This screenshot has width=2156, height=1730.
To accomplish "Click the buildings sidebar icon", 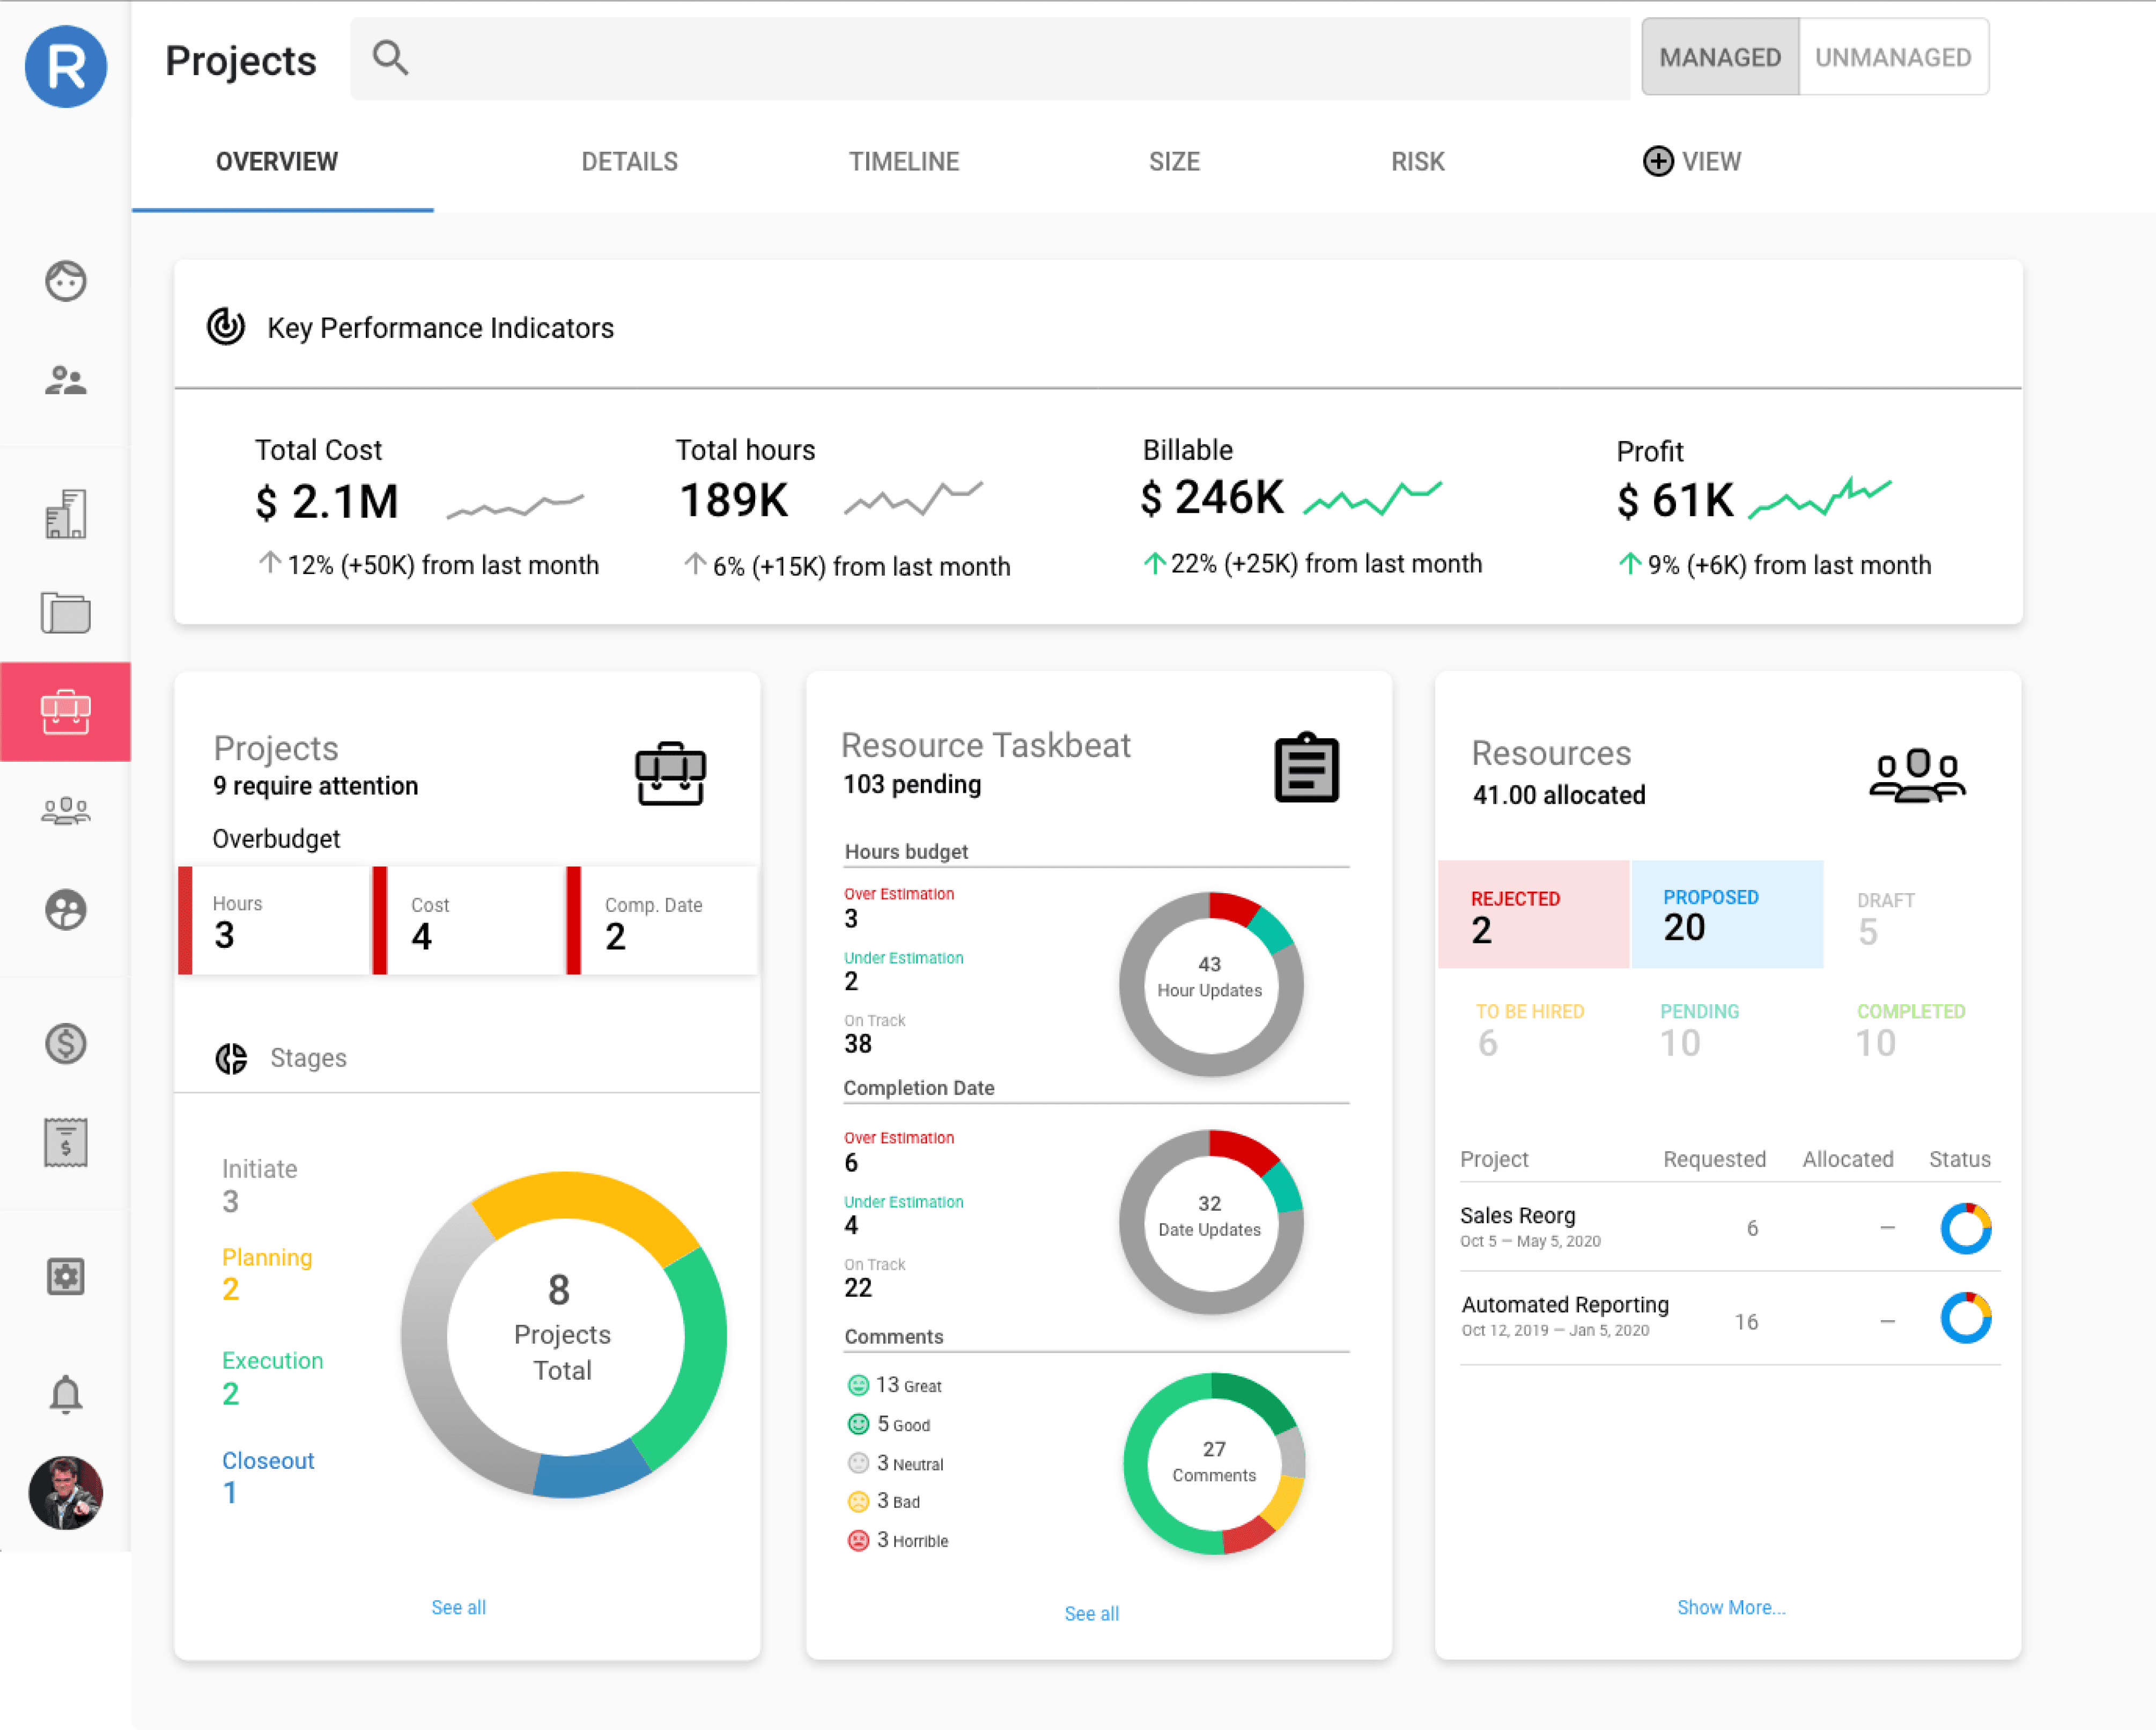I will click(66, 515).
